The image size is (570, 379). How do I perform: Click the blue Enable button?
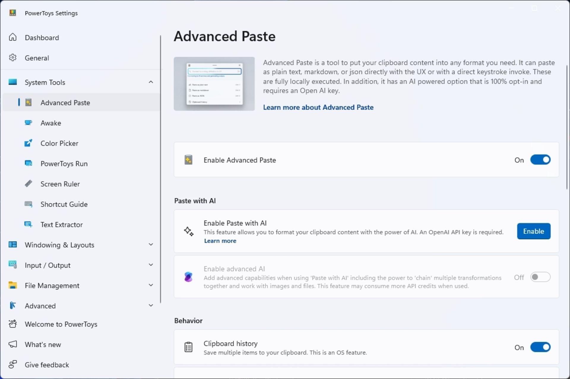pyautogui.click(x=533, y=231)
